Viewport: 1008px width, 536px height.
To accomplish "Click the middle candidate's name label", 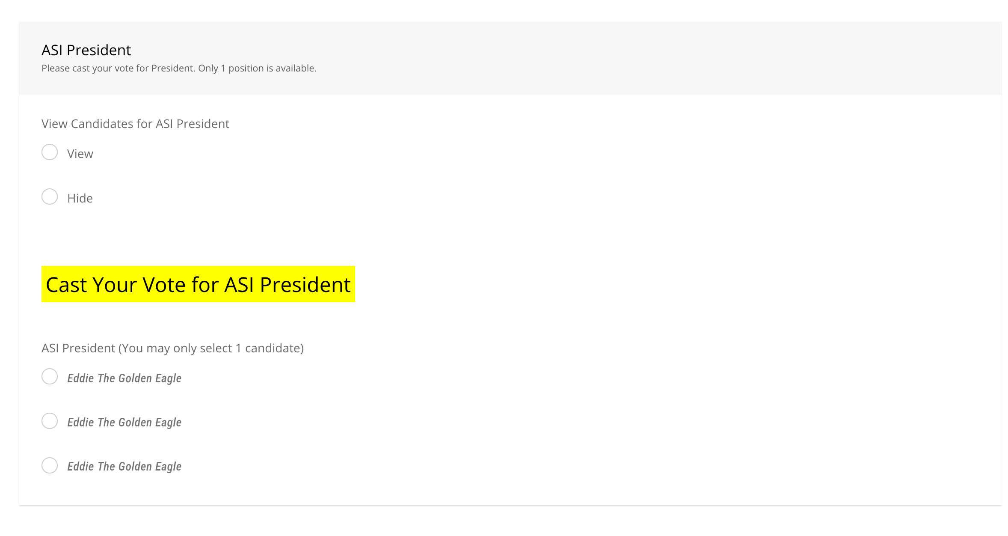I will [x=125, y=422].
